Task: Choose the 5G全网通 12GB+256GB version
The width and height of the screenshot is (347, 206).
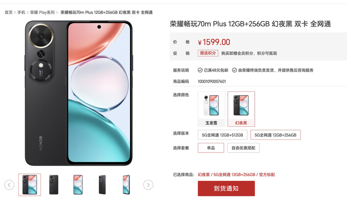Action: point(275,135)
